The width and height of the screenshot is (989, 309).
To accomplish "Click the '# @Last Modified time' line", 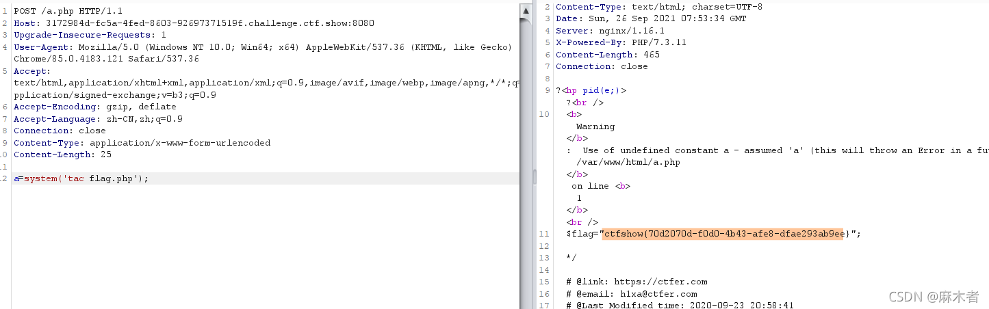I will (x=680, y=306).
